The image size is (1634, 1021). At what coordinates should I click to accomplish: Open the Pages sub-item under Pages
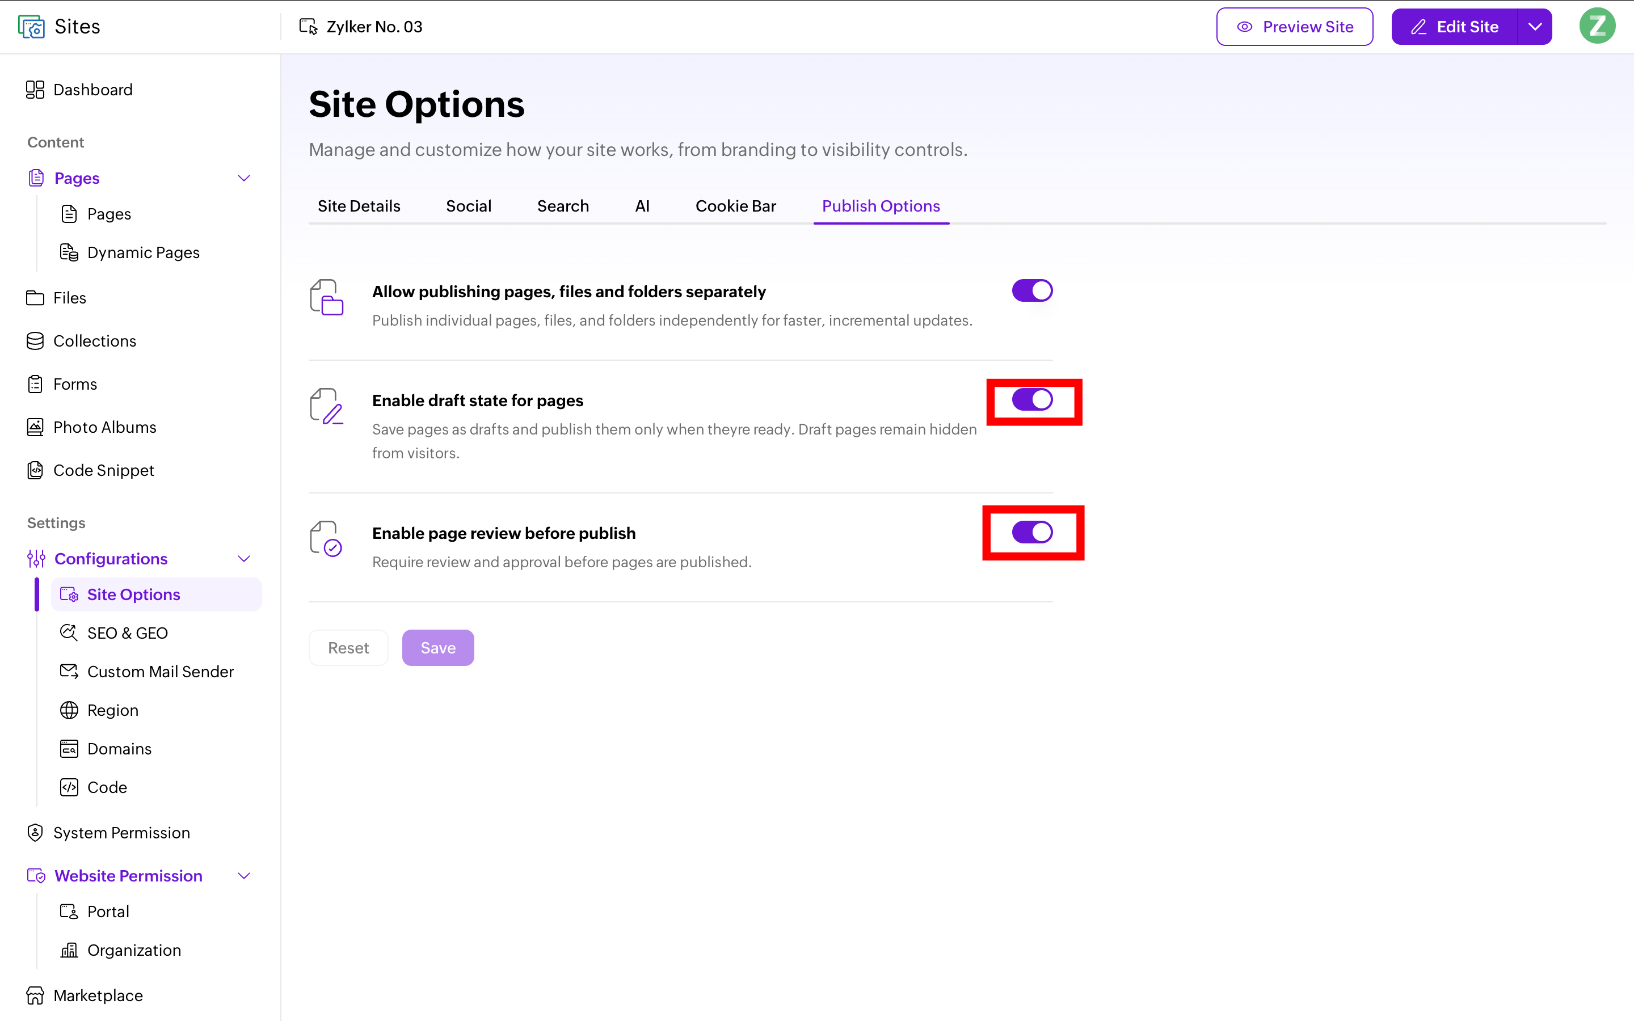pos(95,214)
